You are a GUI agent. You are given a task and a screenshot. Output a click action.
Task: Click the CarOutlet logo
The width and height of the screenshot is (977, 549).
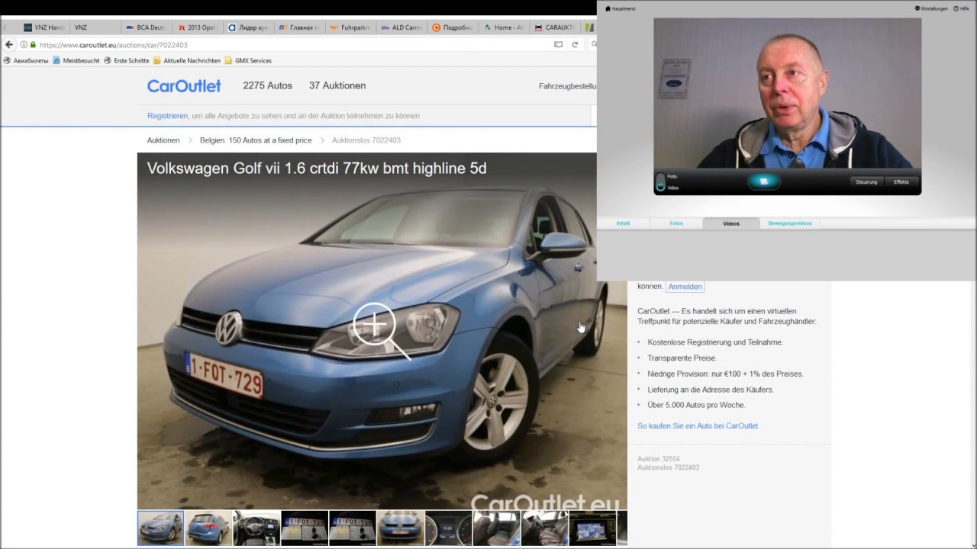(184, 86)
